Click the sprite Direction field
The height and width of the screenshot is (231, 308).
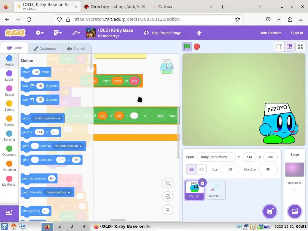pyautogui.click(x=268, y=169)
